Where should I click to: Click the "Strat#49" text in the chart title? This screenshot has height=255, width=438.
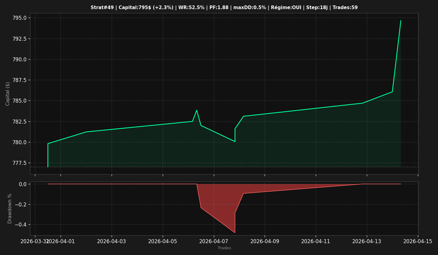[x=102, y=8]
